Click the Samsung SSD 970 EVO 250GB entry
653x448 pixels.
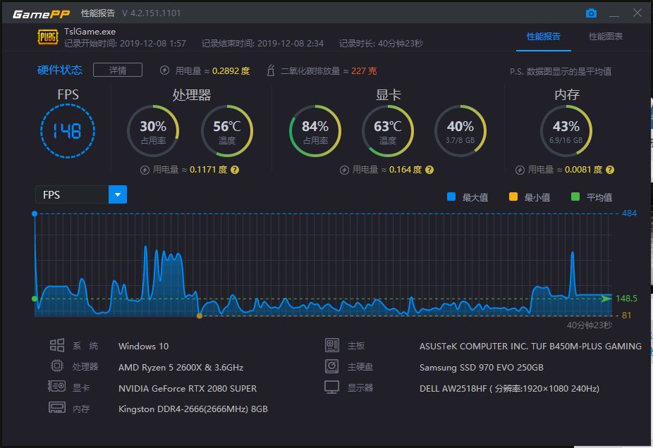(x=481, y=367)
